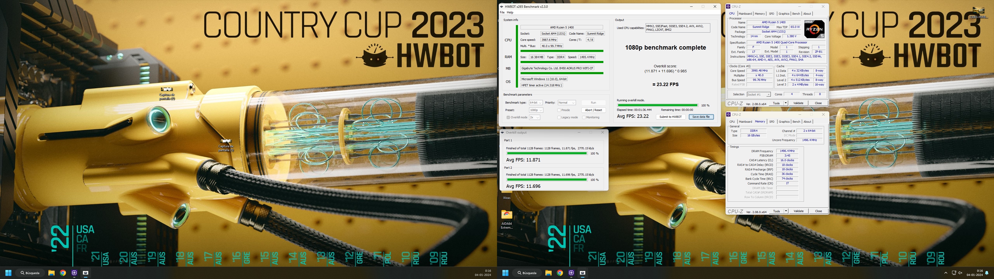Open File Explorer from right screen taskbar
The height and width of the screenshot is (279, 994).
point(548,273)
